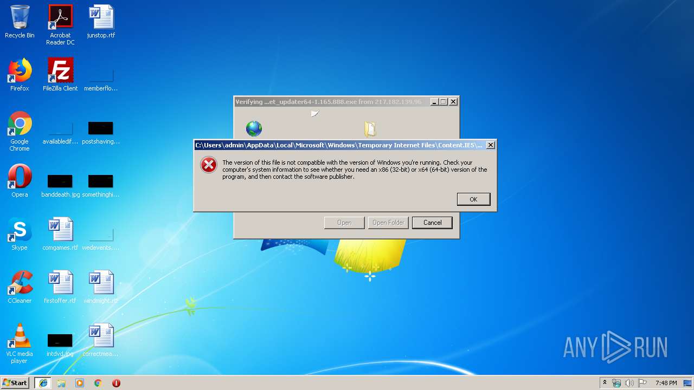The image size is (694, 390).
Task: Click the volume speaker tray icon
Action: (x=629, y=383)
